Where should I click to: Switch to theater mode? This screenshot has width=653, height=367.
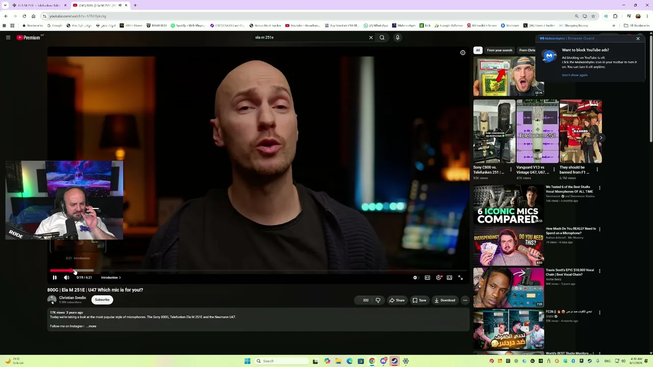pos(449,278)
